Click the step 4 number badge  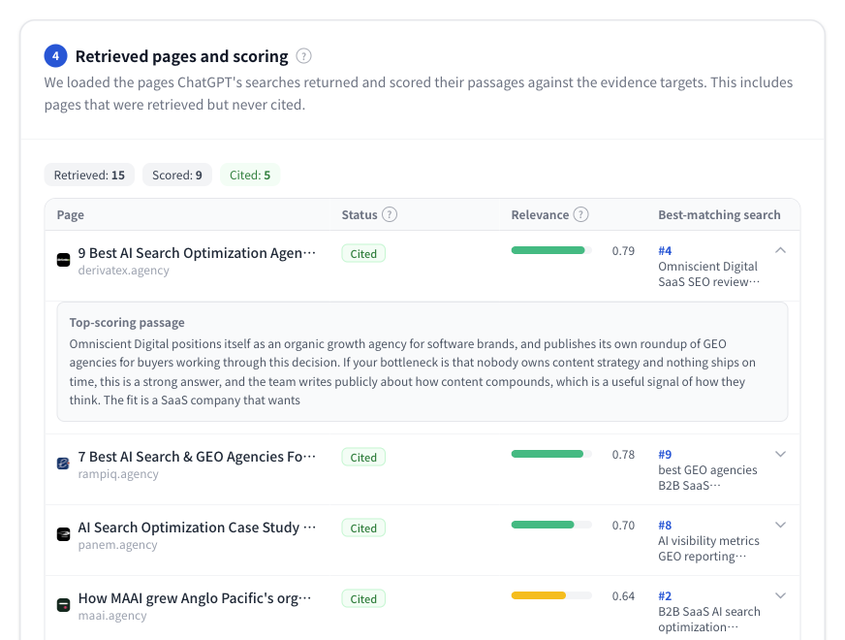coord(55,56)
